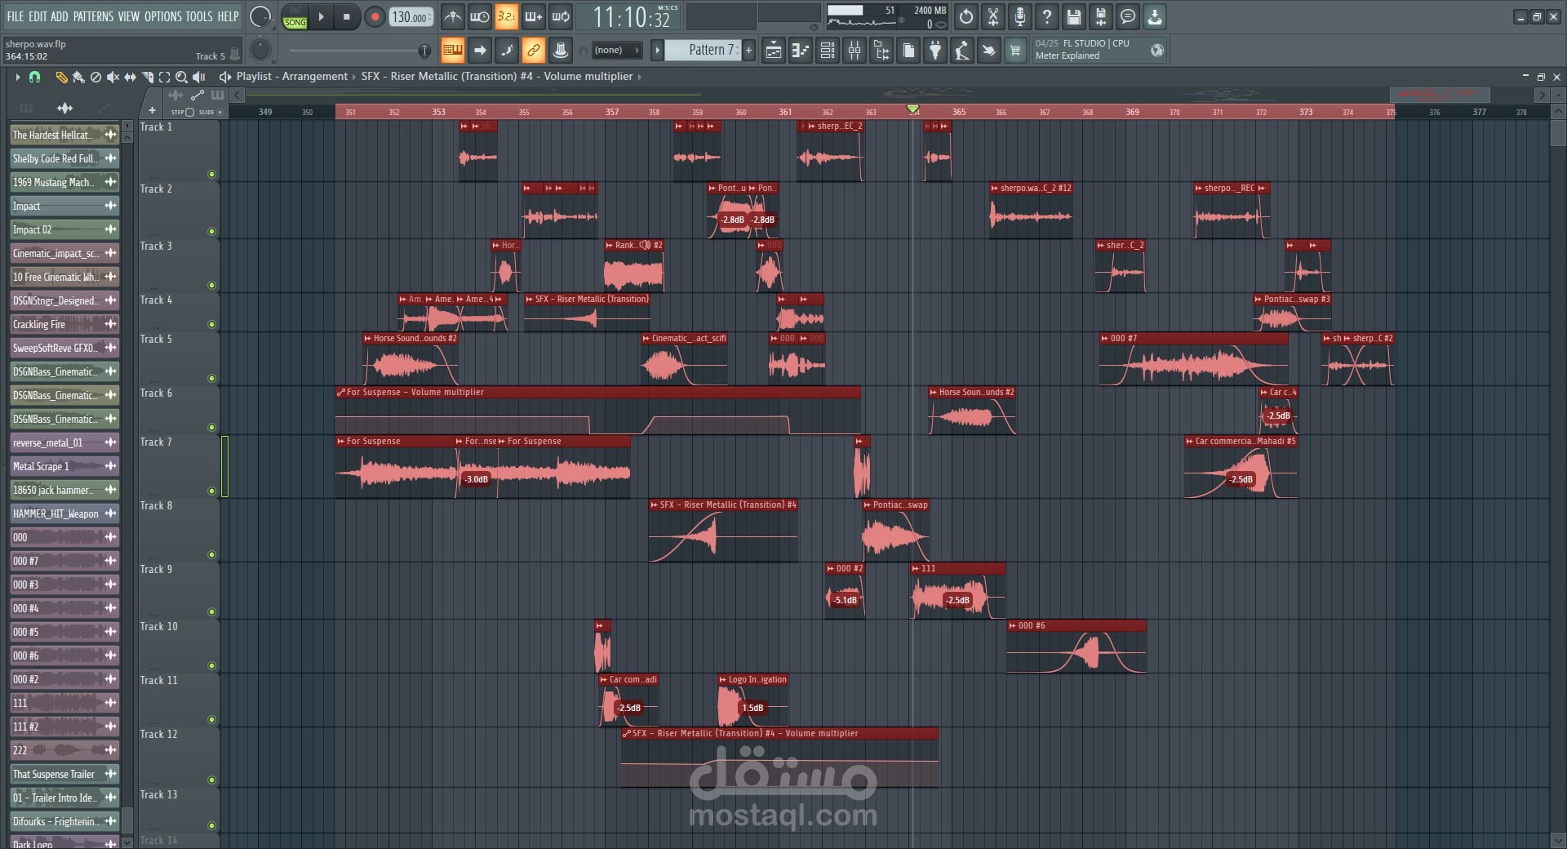Expand browser item Metal Scrape 1
1567x849 pixels.
tap(64, 466)
